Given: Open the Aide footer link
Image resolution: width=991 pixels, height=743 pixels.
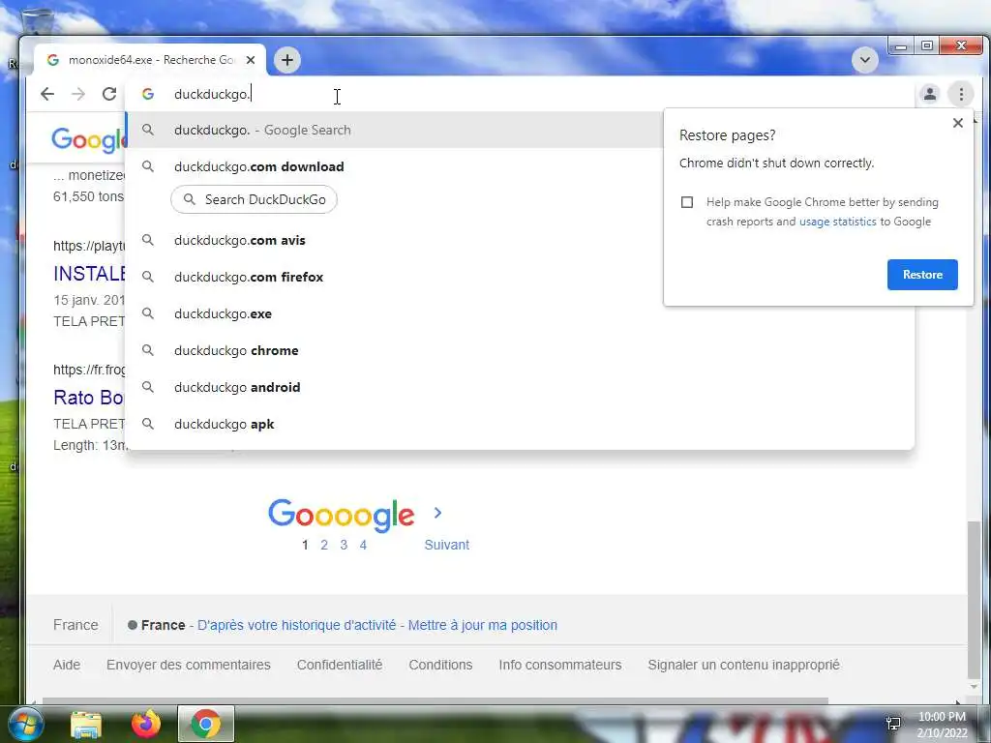Looking at the screenshot, I should (67, 666).
